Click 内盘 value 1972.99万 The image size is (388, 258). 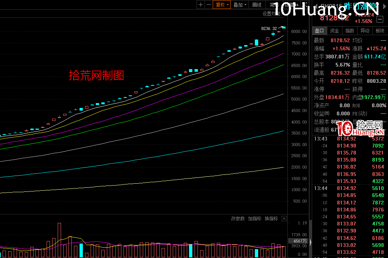tap(374, 97)
